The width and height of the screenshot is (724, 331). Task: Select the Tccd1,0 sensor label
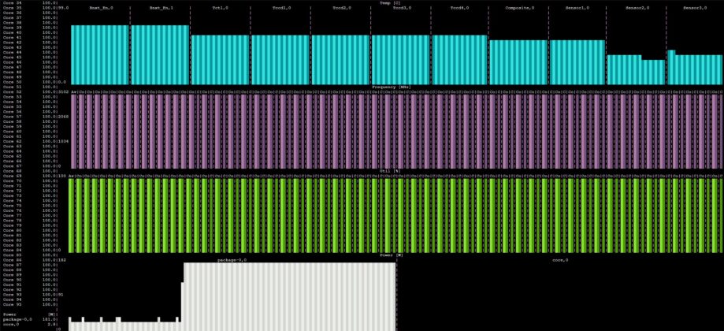(x=280, y=8)
